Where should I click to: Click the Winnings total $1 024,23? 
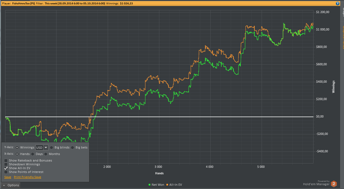click(x=126, y=4)
